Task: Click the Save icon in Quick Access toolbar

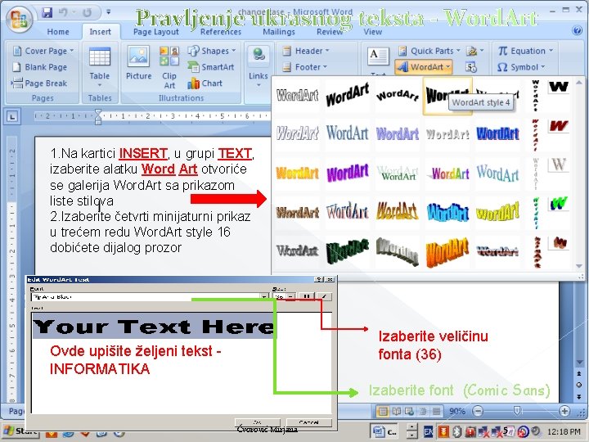Action: point(47,12)
